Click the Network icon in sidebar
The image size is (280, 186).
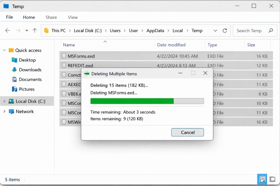12,111
